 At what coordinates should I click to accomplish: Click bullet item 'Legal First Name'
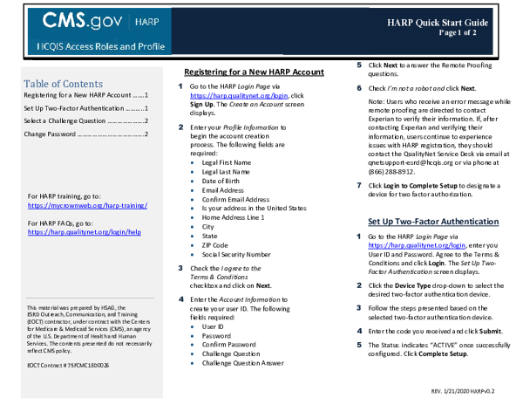(226, 162)
